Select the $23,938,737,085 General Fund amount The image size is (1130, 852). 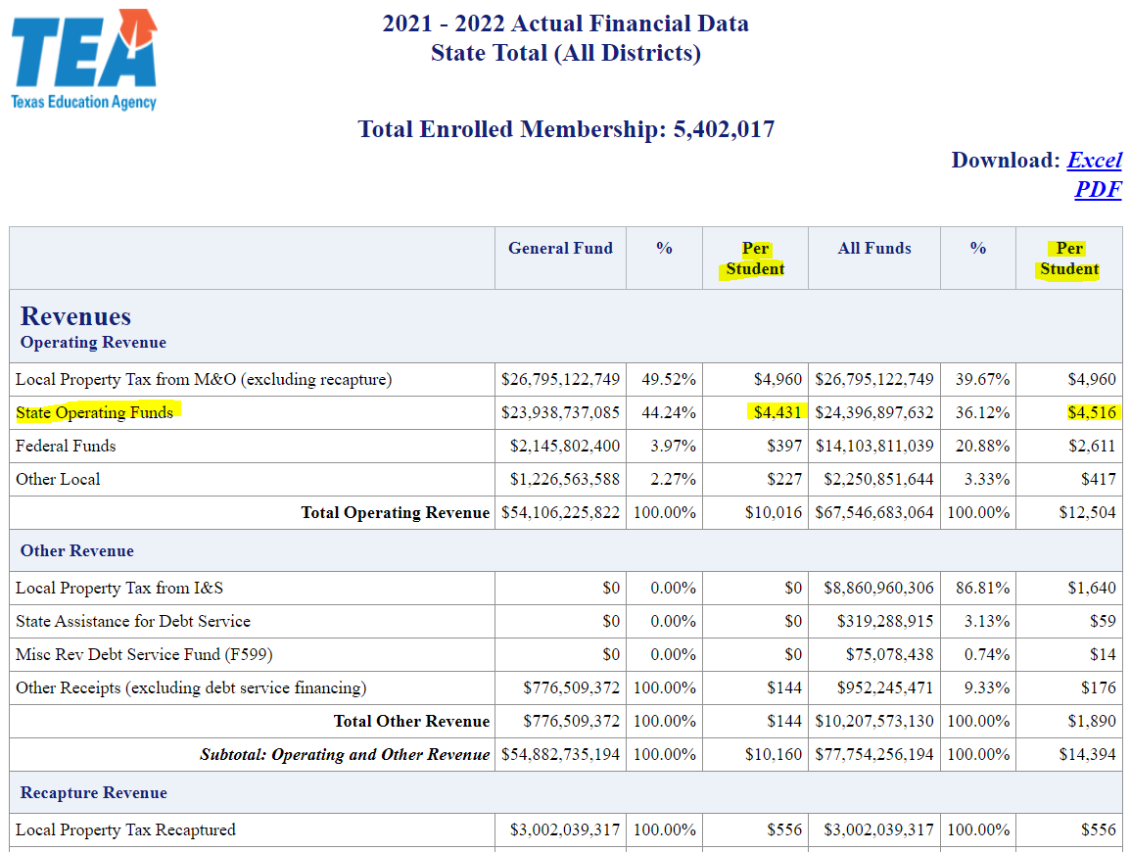(x=561, y=412)
